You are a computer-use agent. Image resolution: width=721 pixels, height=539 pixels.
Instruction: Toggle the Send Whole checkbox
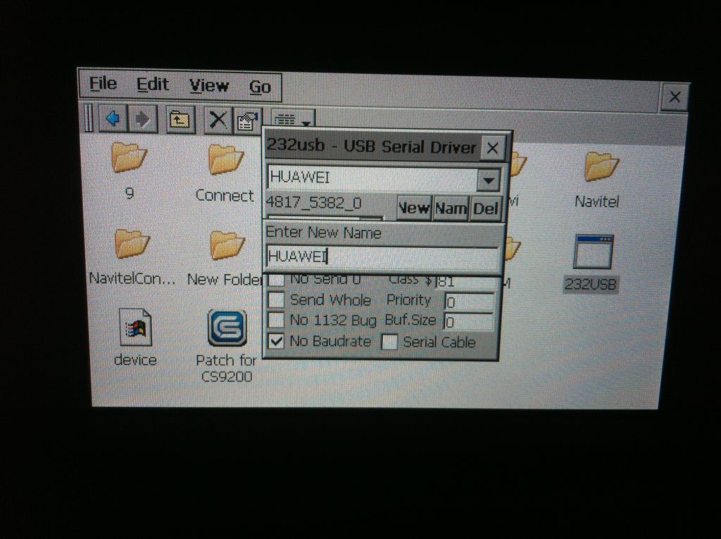(276, 299)
